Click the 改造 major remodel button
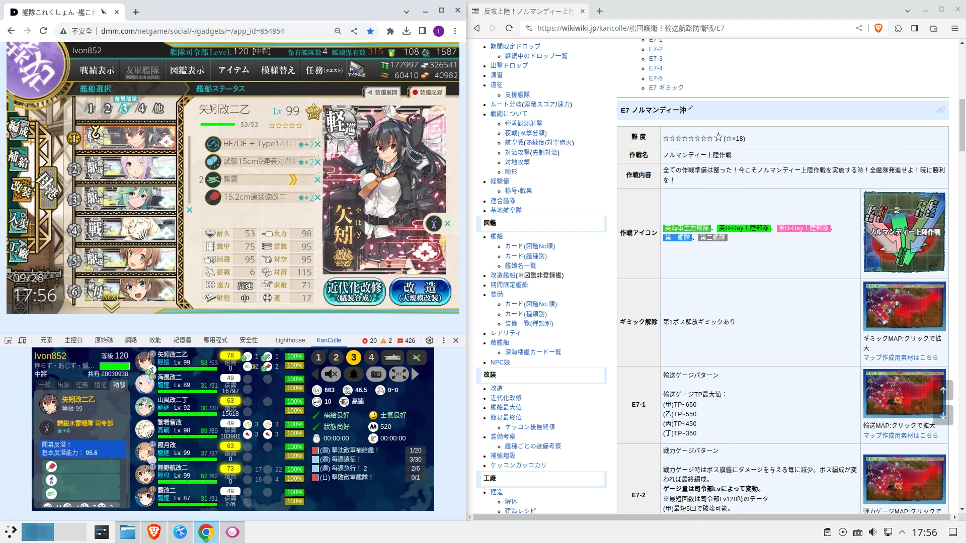This screenshot has width=966, height=543. pos(420,292)
